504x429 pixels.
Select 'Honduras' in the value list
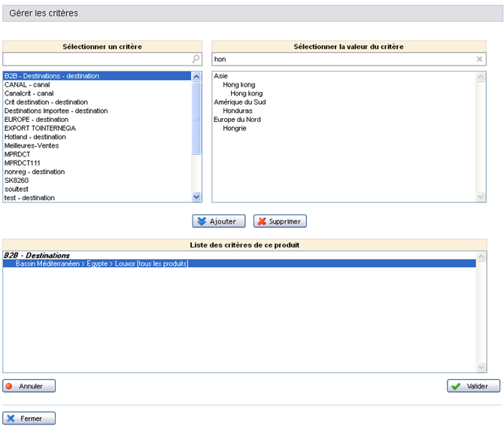[238, 111]
